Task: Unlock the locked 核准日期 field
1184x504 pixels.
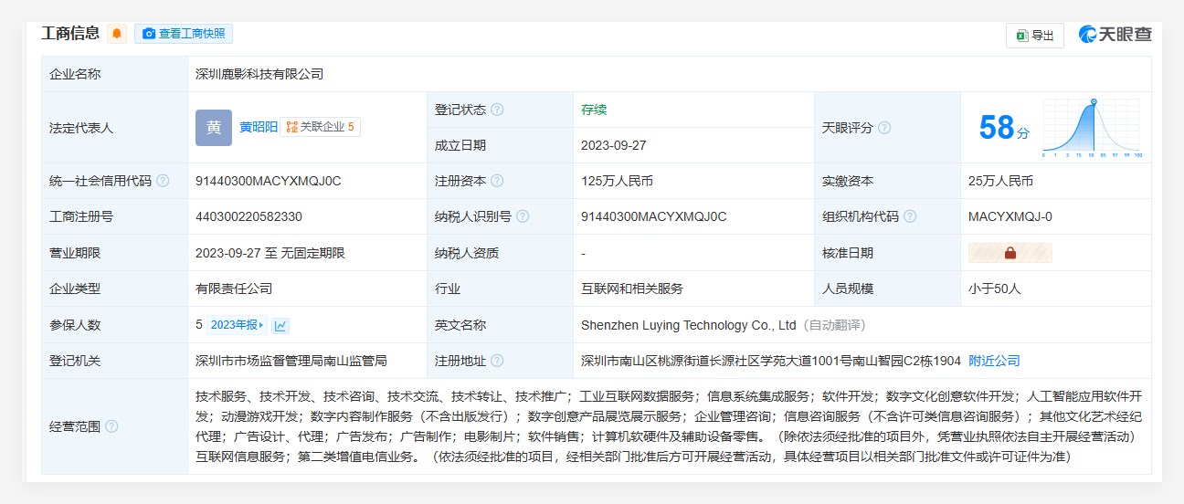Action: tap(1010, 253)
